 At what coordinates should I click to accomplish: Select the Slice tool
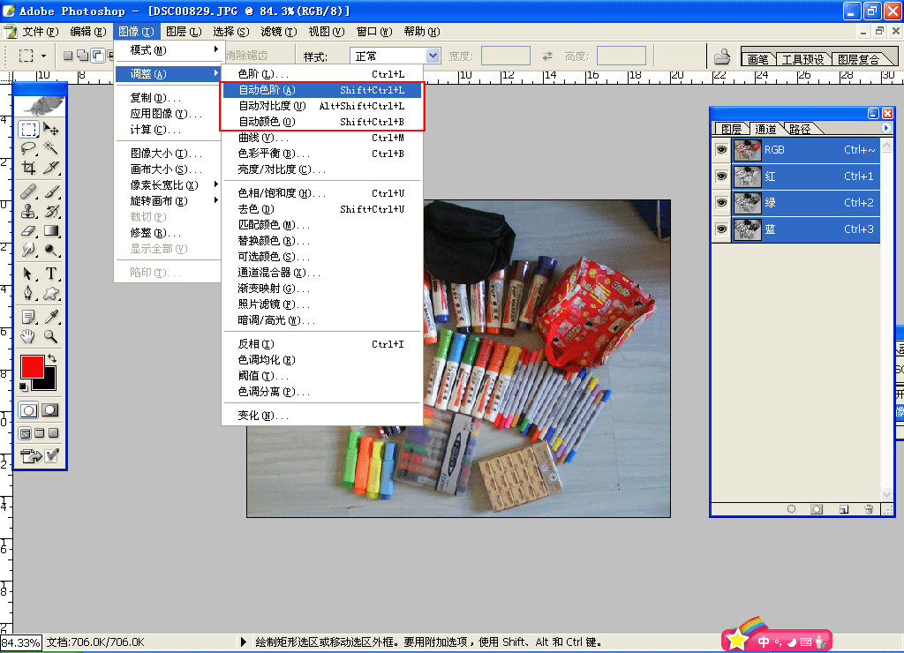pos(50,168)
